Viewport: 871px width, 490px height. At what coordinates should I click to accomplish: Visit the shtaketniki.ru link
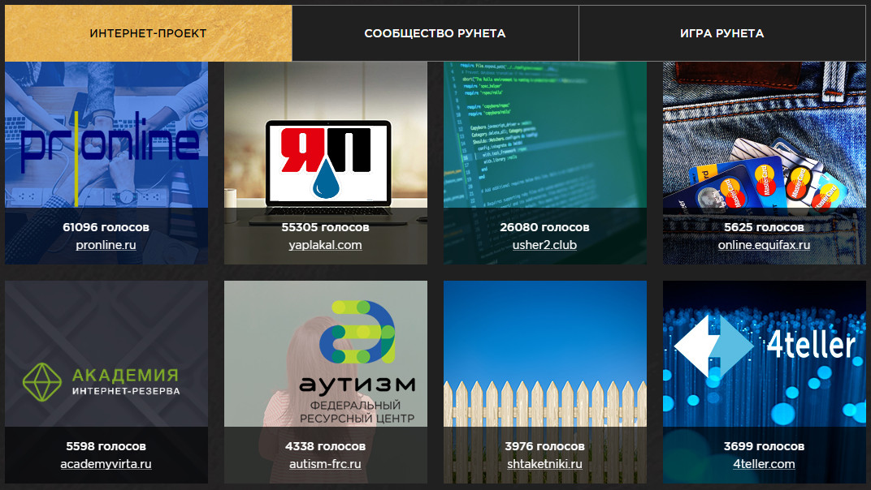pos(544,464)
